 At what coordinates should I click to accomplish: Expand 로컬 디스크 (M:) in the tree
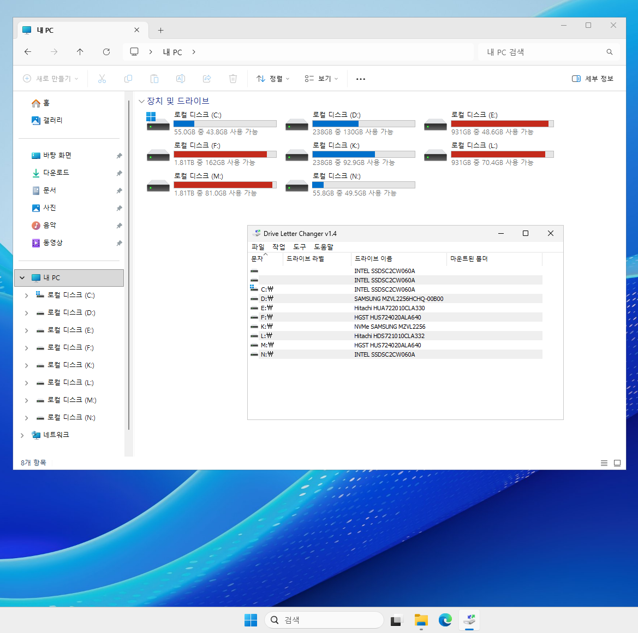coord(26,400)
